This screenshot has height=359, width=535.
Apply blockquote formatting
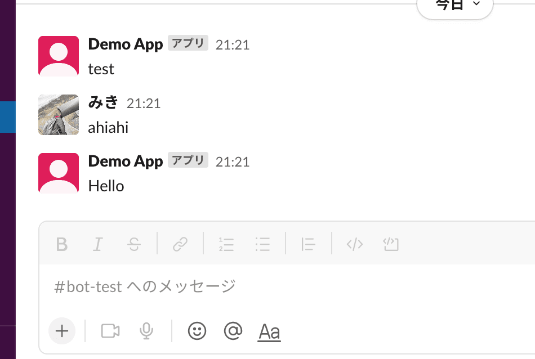click(x=308, y=244)
